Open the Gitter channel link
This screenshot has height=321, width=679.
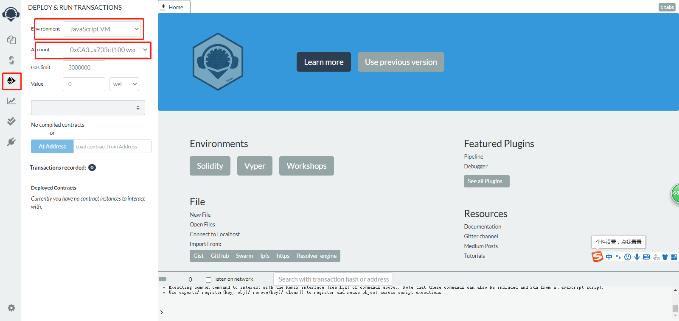point(481,236)
